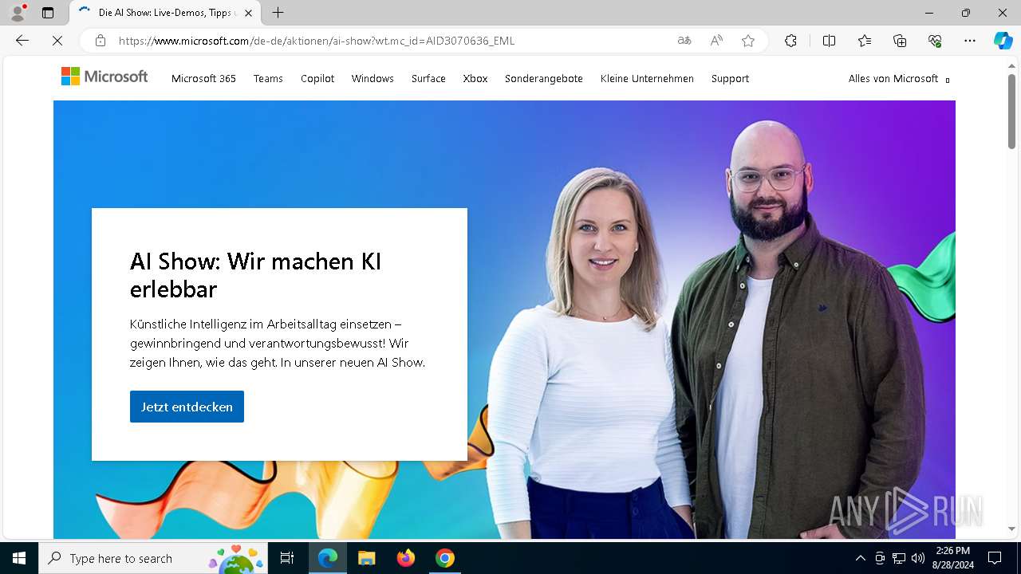Viewport: 1021px width, 574px height.
Task: Click the AI Show browser tab
Action: click(x=164, y=13)
